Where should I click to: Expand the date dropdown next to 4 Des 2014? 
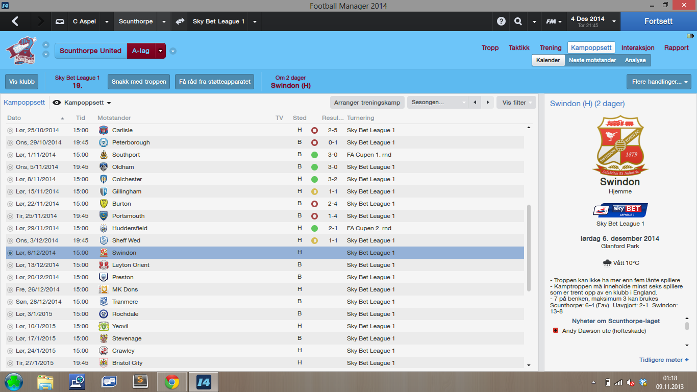pyautogui.click(x=614, y=21)
